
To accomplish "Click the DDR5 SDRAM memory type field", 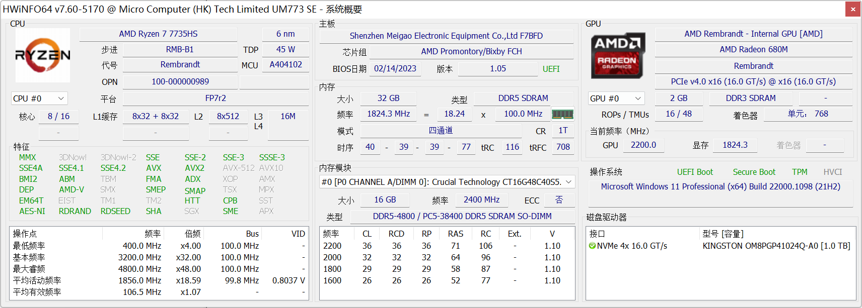I will point(523,98).
